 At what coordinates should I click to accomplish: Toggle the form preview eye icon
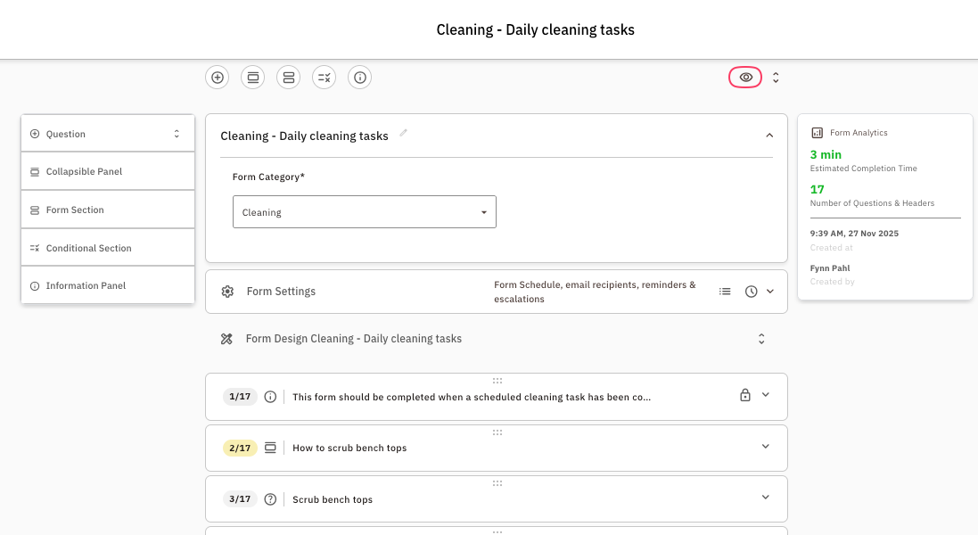(x=745, y=78)
